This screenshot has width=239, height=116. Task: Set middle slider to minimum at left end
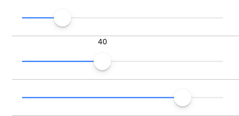22,61
